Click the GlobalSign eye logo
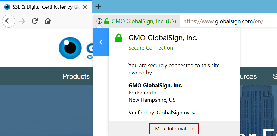This screenshot has width=277, height=136. click(70, 48)
